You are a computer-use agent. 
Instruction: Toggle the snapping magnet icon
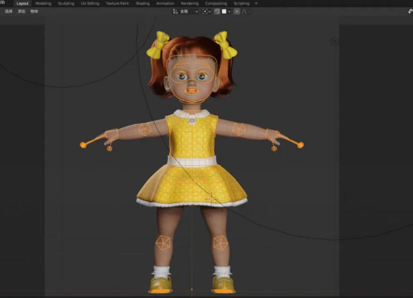coord(217,11)
